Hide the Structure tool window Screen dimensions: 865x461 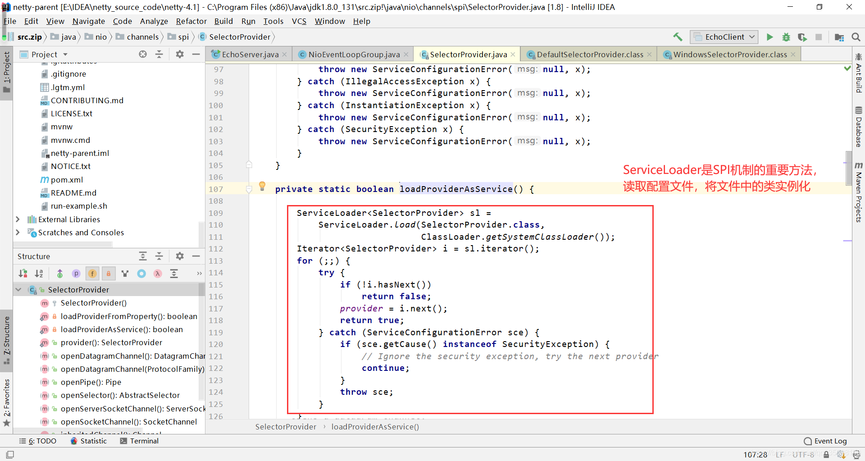click(x=196, y=256)
